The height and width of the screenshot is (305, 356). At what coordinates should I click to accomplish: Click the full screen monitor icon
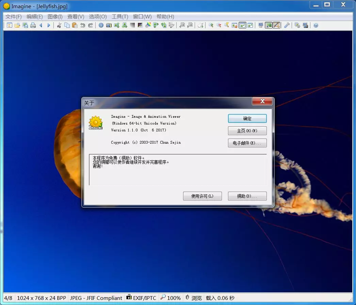coord(261,25)
